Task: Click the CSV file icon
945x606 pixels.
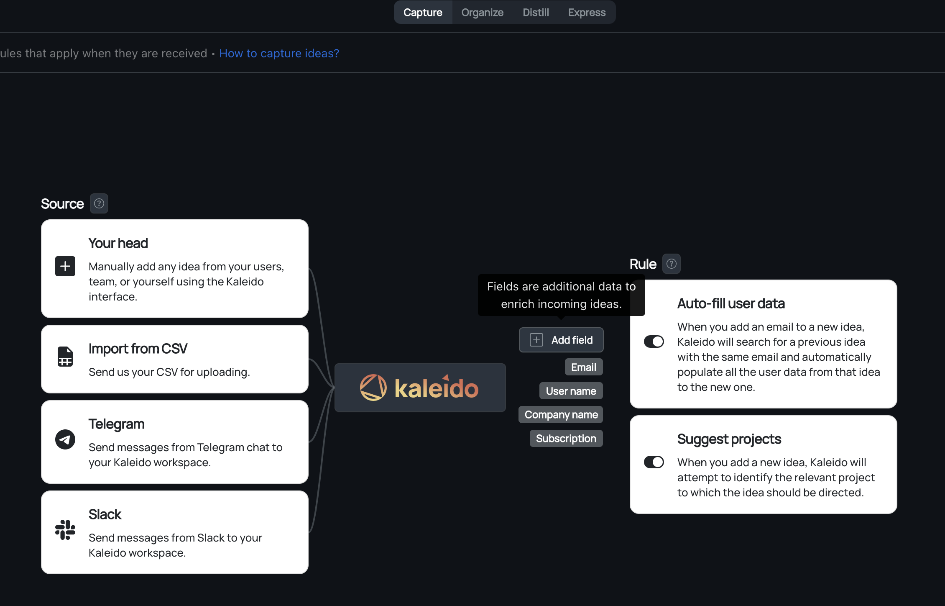Action: click(x=65, y=357)
